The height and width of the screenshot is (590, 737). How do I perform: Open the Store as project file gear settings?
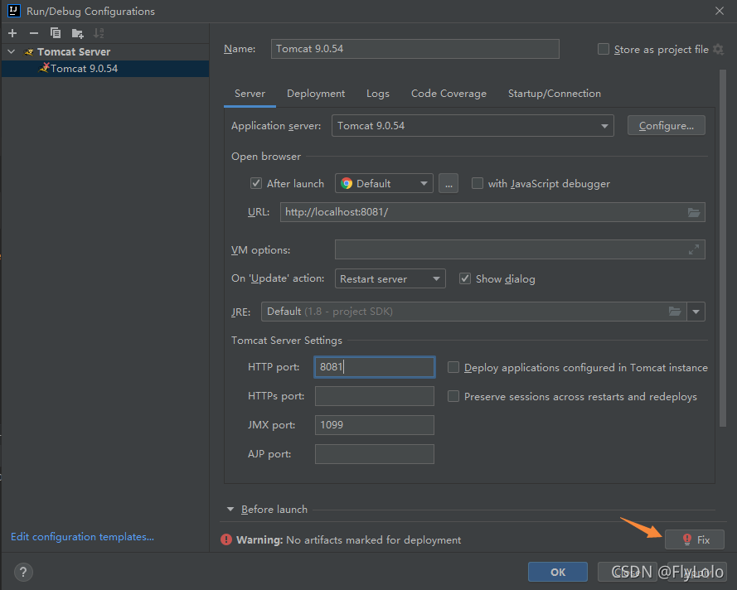pos(718,49)
